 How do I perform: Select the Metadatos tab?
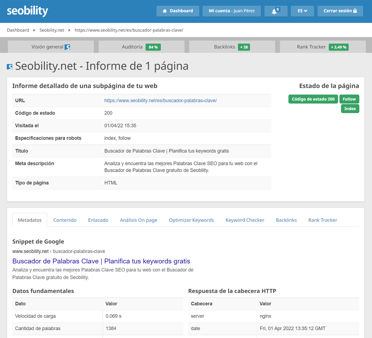pos(30,220)
